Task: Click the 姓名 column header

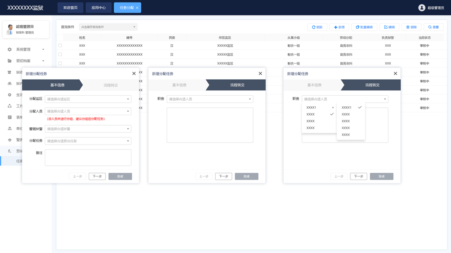Action: click(82, 38)
